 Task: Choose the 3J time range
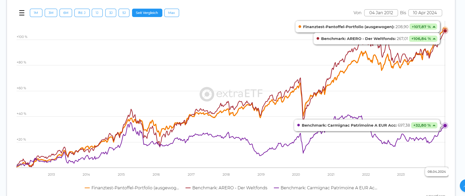[111, 13]
